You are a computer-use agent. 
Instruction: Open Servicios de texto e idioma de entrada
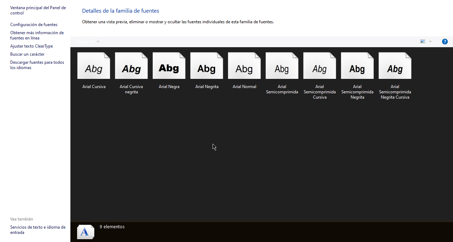point(38,230)
